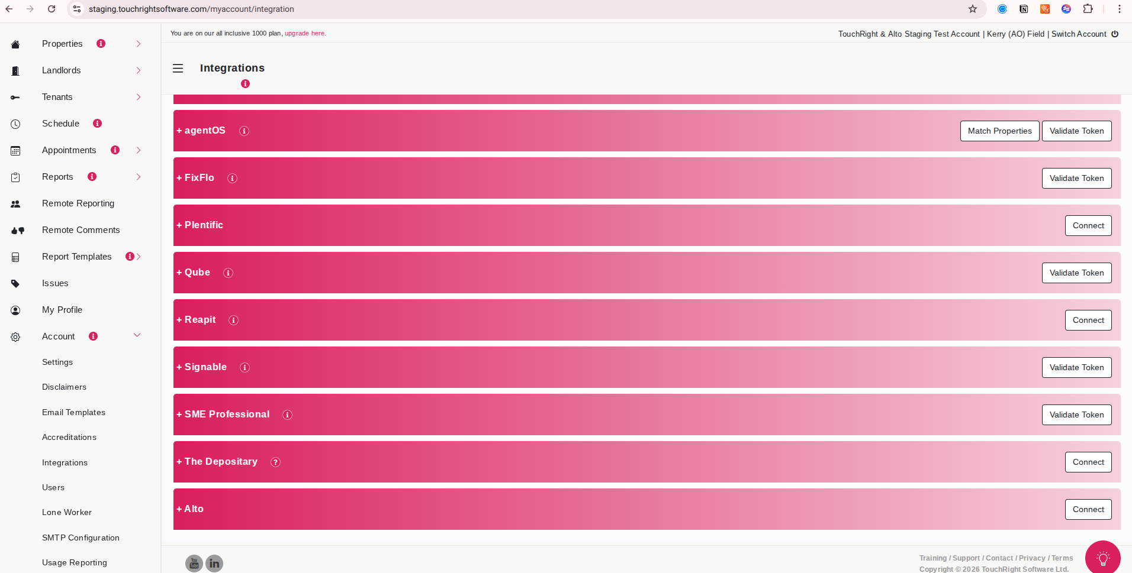
Task: Expand the Properties sidebar submenu chevron
Action: pos(139,44)
